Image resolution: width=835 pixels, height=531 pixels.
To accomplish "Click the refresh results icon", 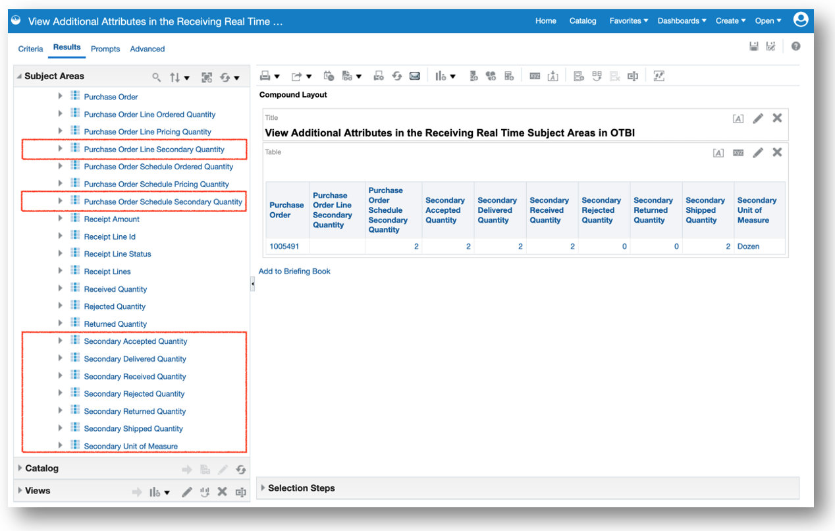I will (x=396, y=76).
